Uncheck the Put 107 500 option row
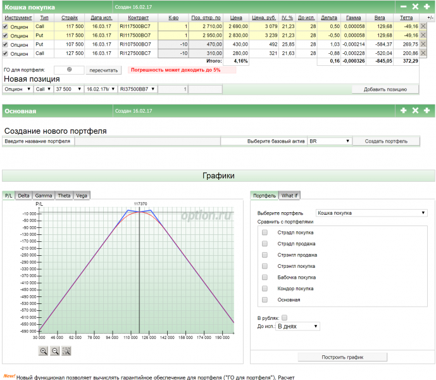Image resolution: width=436 pixels, height=380 pixels. coord(6,44)
